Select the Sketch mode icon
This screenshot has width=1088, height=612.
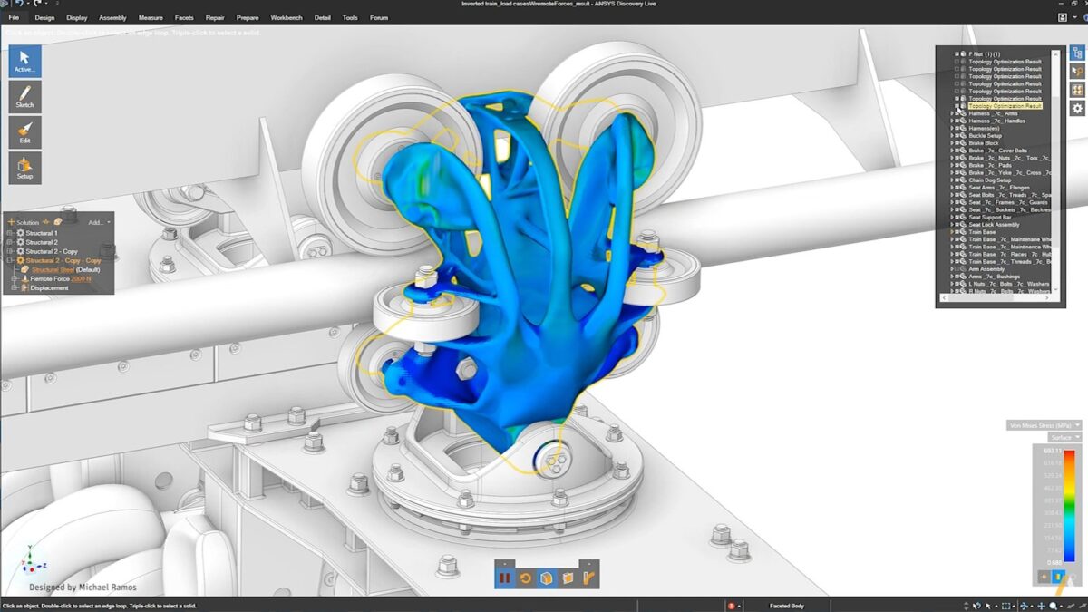[24, 95]
